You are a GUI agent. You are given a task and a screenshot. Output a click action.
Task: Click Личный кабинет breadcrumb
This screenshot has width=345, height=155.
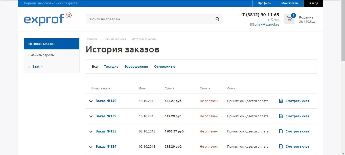point(114,39)
